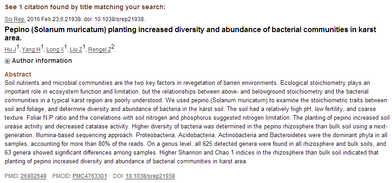Open author Yang H link
Image resolution: width=392 pixels, height=183 pixels.
click(x=31, y=50)
